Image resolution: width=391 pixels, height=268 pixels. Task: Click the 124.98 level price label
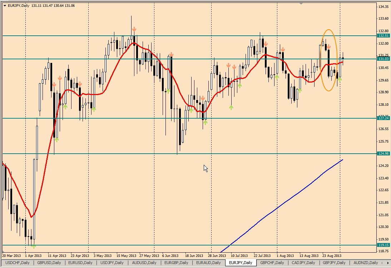click(383, 154)
